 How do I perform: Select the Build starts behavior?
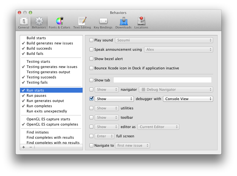pyautogui.click(x=51, y=38)
